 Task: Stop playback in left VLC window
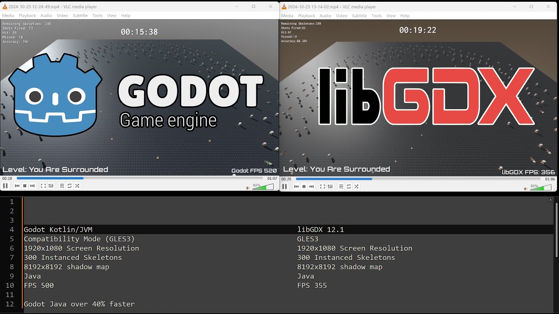coord(25,186)
